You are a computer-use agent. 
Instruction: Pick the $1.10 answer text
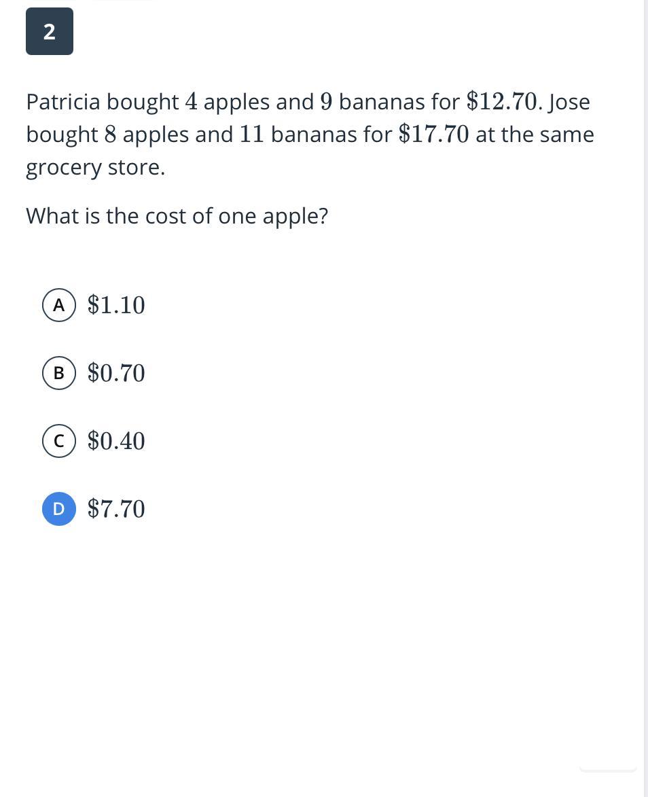pyautogui.click(x=116, y=305)
